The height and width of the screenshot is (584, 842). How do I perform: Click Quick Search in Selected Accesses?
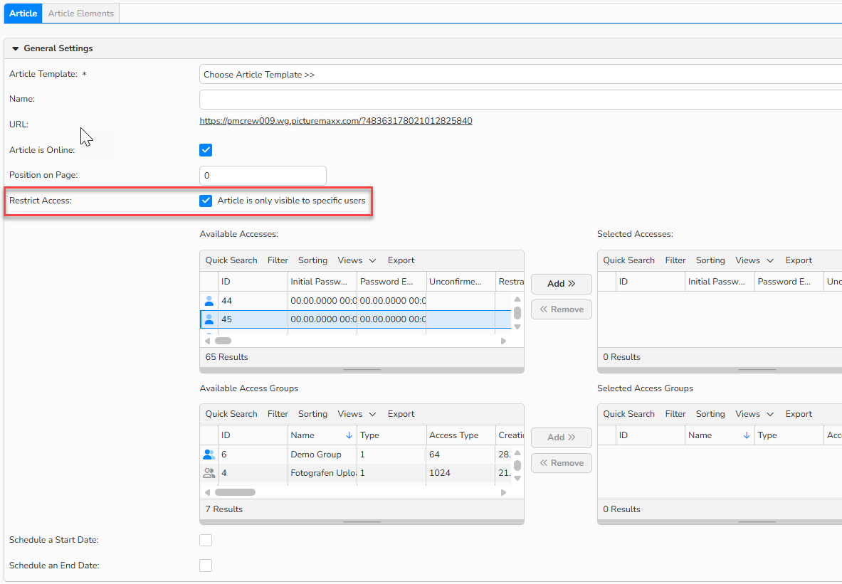(x=628, y=260)
